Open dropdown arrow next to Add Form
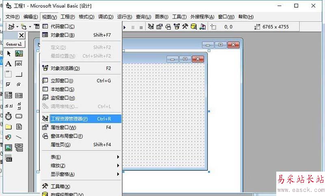The width and height of the screenshot is (325, 196). 30,27
